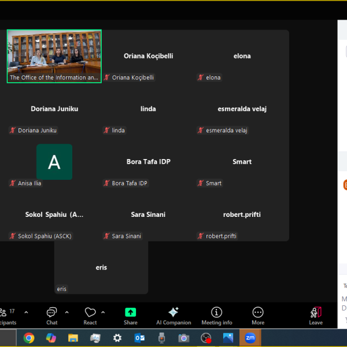347x347 pixels.
Task: Click Sara Sinani's muted microphone icon
Action: point(107,236)
